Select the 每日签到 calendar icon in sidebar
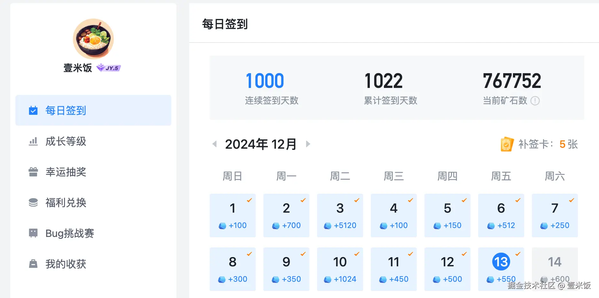 33,110
